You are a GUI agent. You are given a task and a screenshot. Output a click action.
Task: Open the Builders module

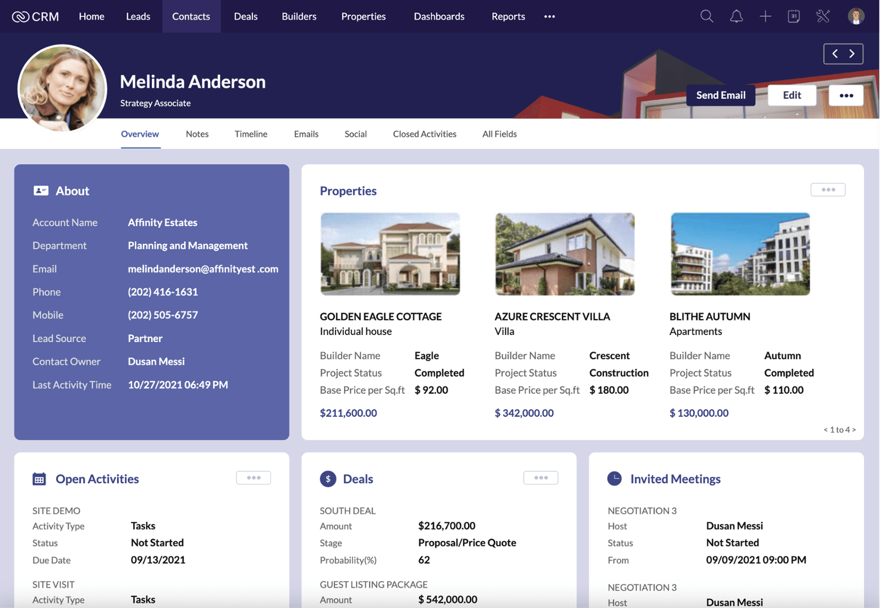point(299,16)
